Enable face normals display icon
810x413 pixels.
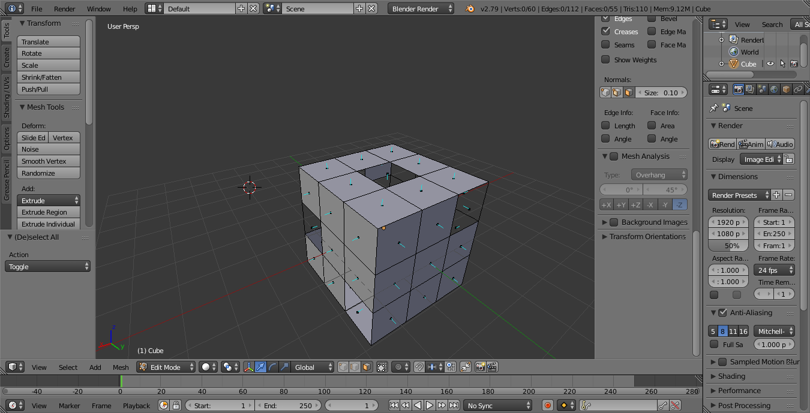(628, 93)
